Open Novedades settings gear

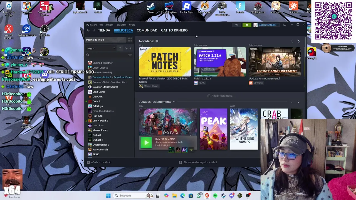point(157,41)
